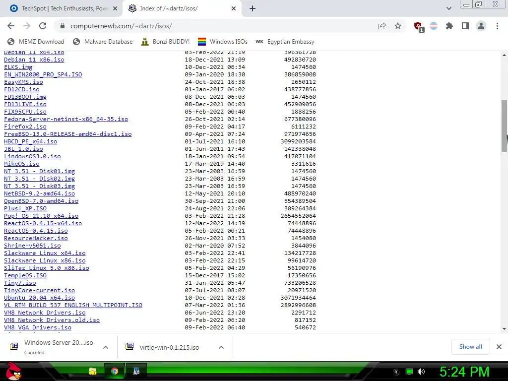Open the VM8_Network_Drivers.old.iso link
The width and height of the screenshot is (508, 381).
(x=52, y=320)
